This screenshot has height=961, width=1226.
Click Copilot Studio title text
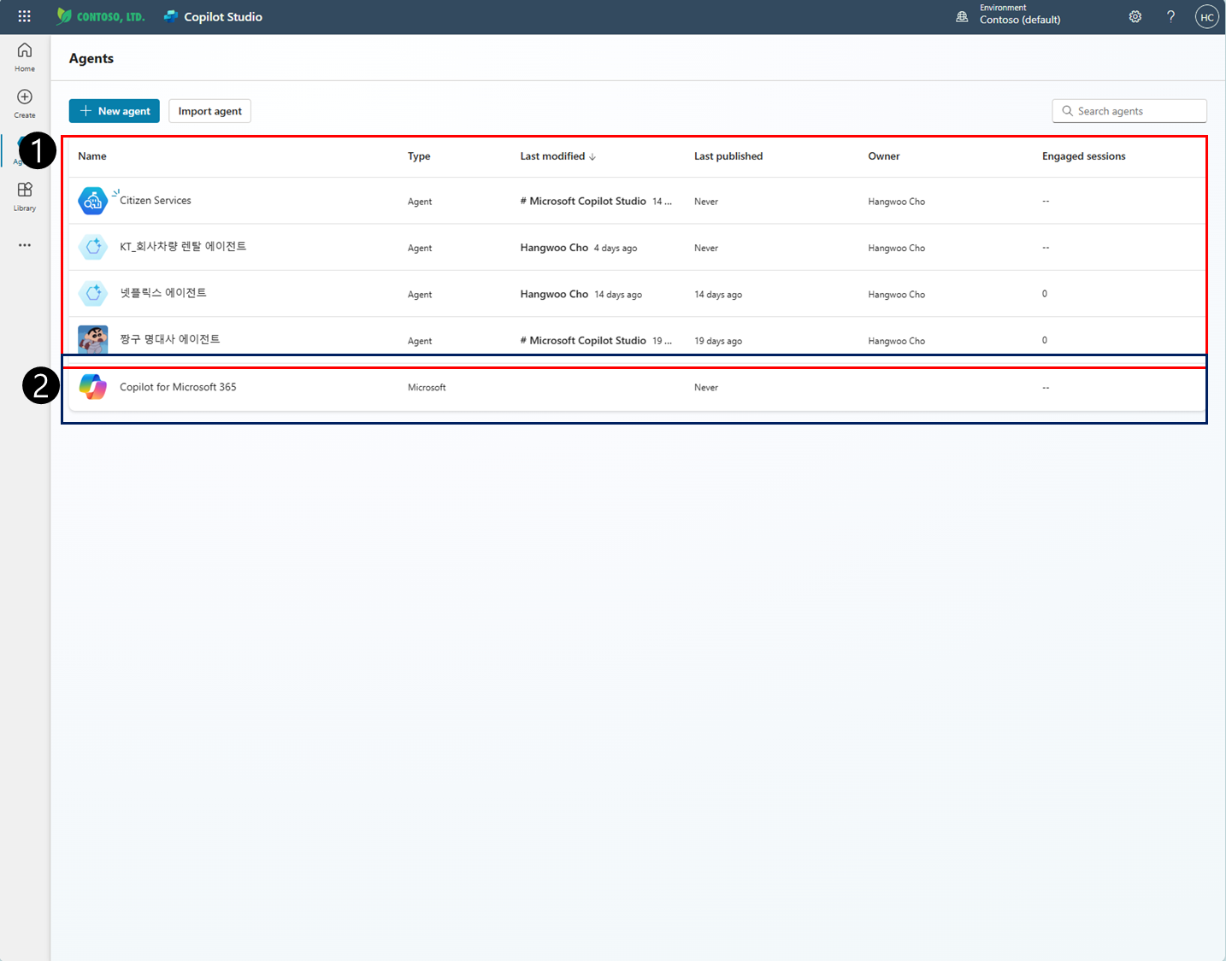pos(223,17)
